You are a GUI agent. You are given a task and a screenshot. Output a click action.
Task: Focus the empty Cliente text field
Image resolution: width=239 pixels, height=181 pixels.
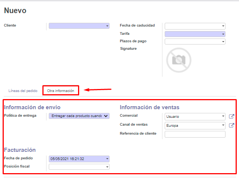point(77,26)
